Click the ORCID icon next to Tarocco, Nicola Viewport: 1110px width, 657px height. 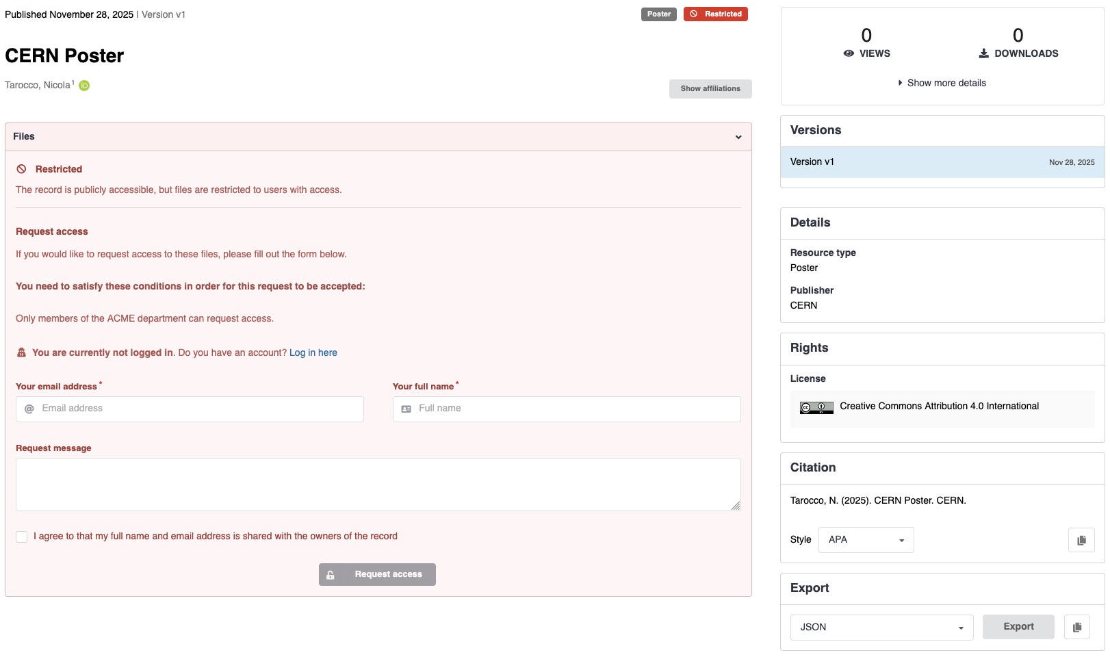pos(83,86)
